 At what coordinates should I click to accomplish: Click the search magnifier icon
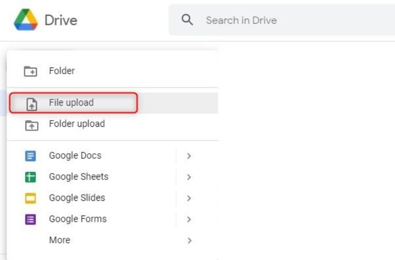(x=187, y=20)
